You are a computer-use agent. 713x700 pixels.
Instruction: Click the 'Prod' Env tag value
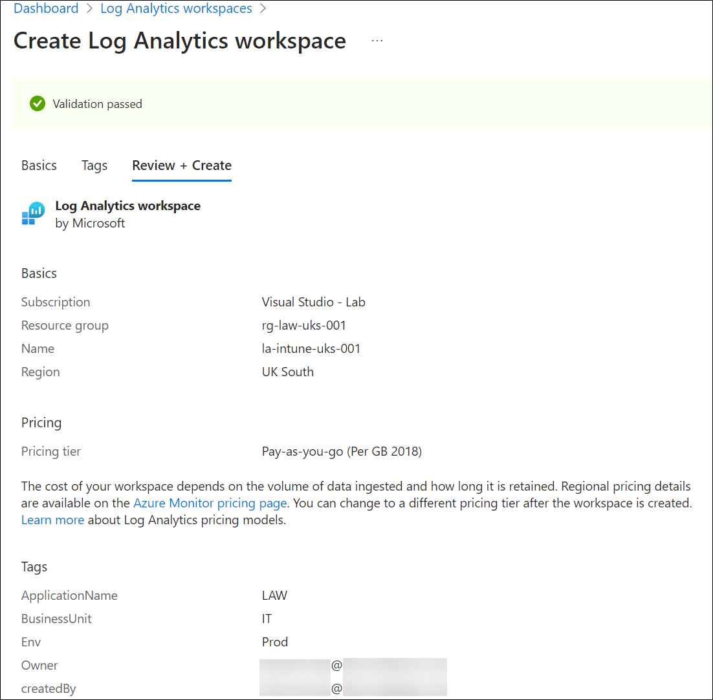(x=275, y=642)
